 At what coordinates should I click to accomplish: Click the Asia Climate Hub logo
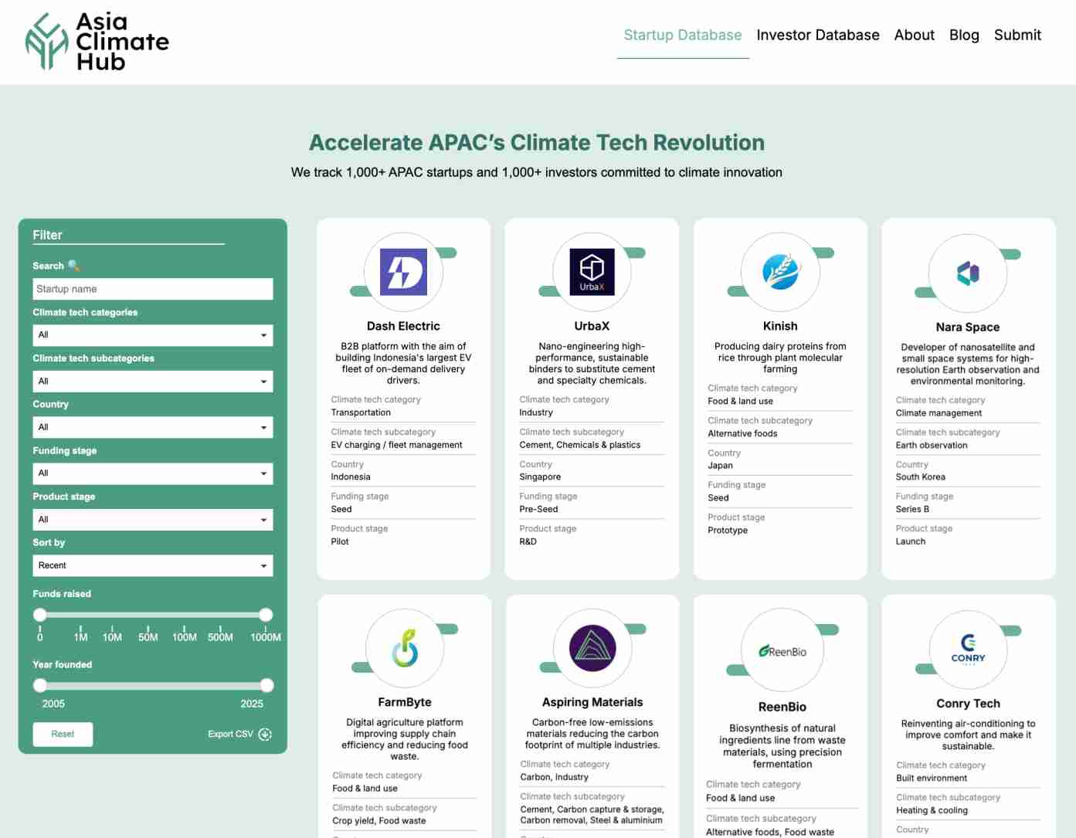click(x=97, y=42)
